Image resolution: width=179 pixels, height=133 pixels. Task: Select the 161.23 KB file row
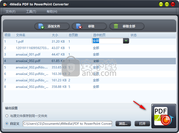(x=89, y=80)
